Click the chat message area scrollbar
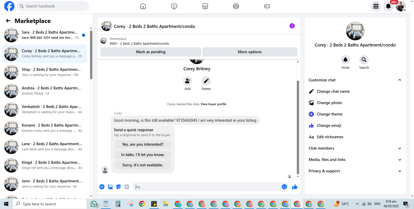 click(298, 128)
